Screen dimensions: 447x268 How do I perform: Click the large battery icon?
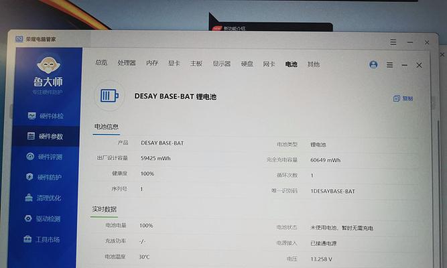pyautogui.click(x=109, y=96)
